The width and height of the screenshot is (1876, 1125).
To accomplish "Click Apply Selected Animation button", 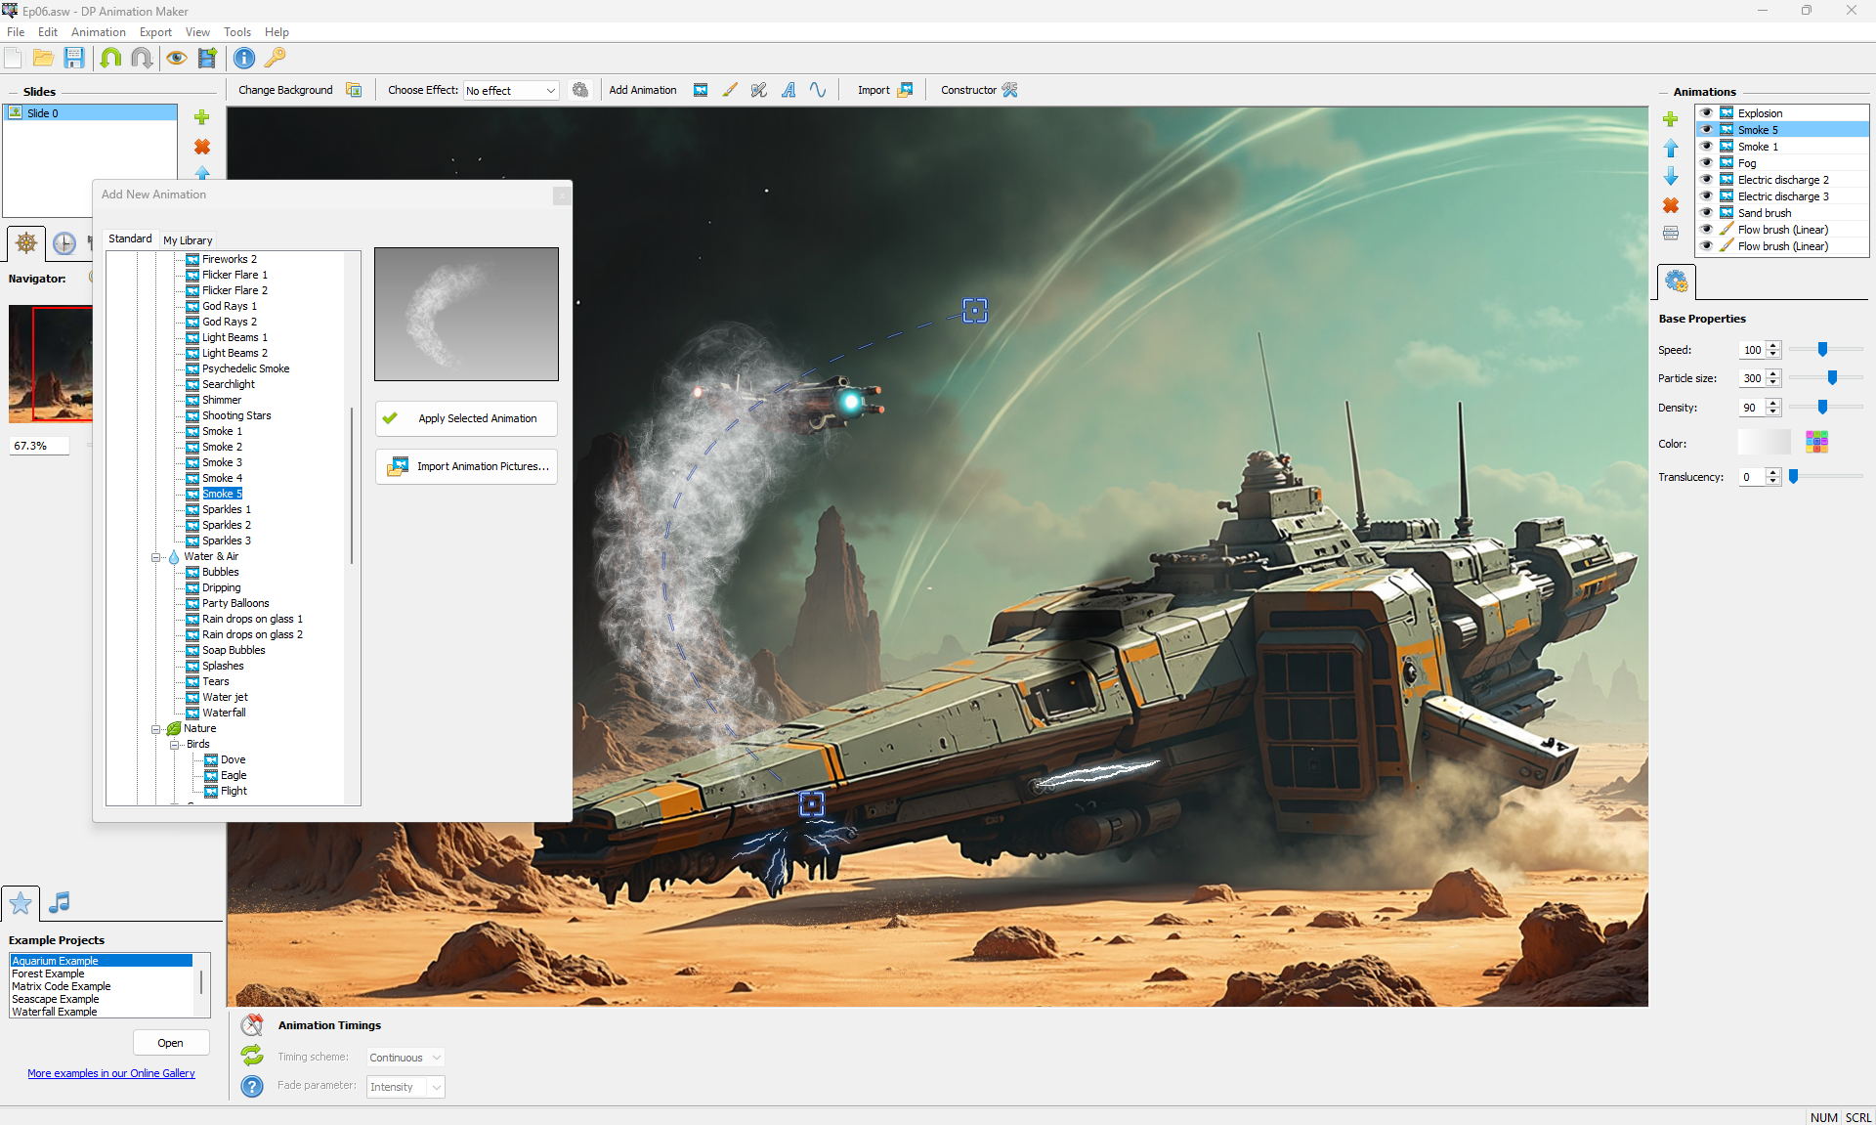I will (466, 418).
